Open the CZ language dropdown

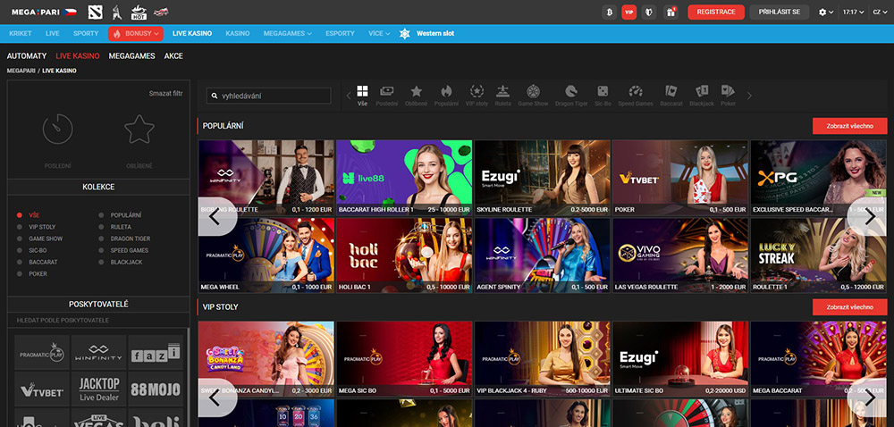click(x=880, y=12)
